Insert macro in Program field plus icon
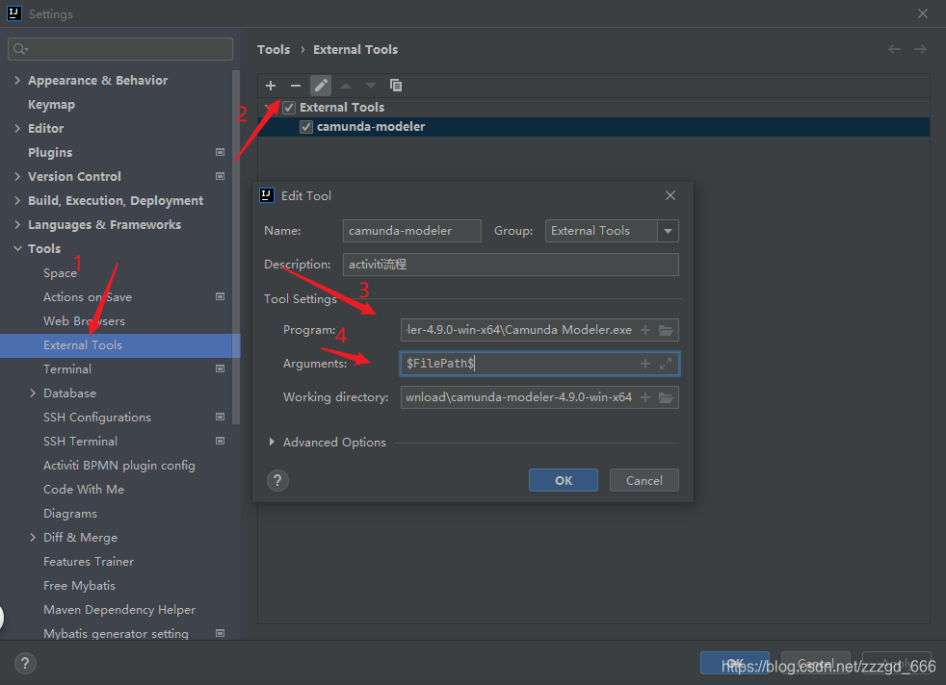 coord(645,330)
